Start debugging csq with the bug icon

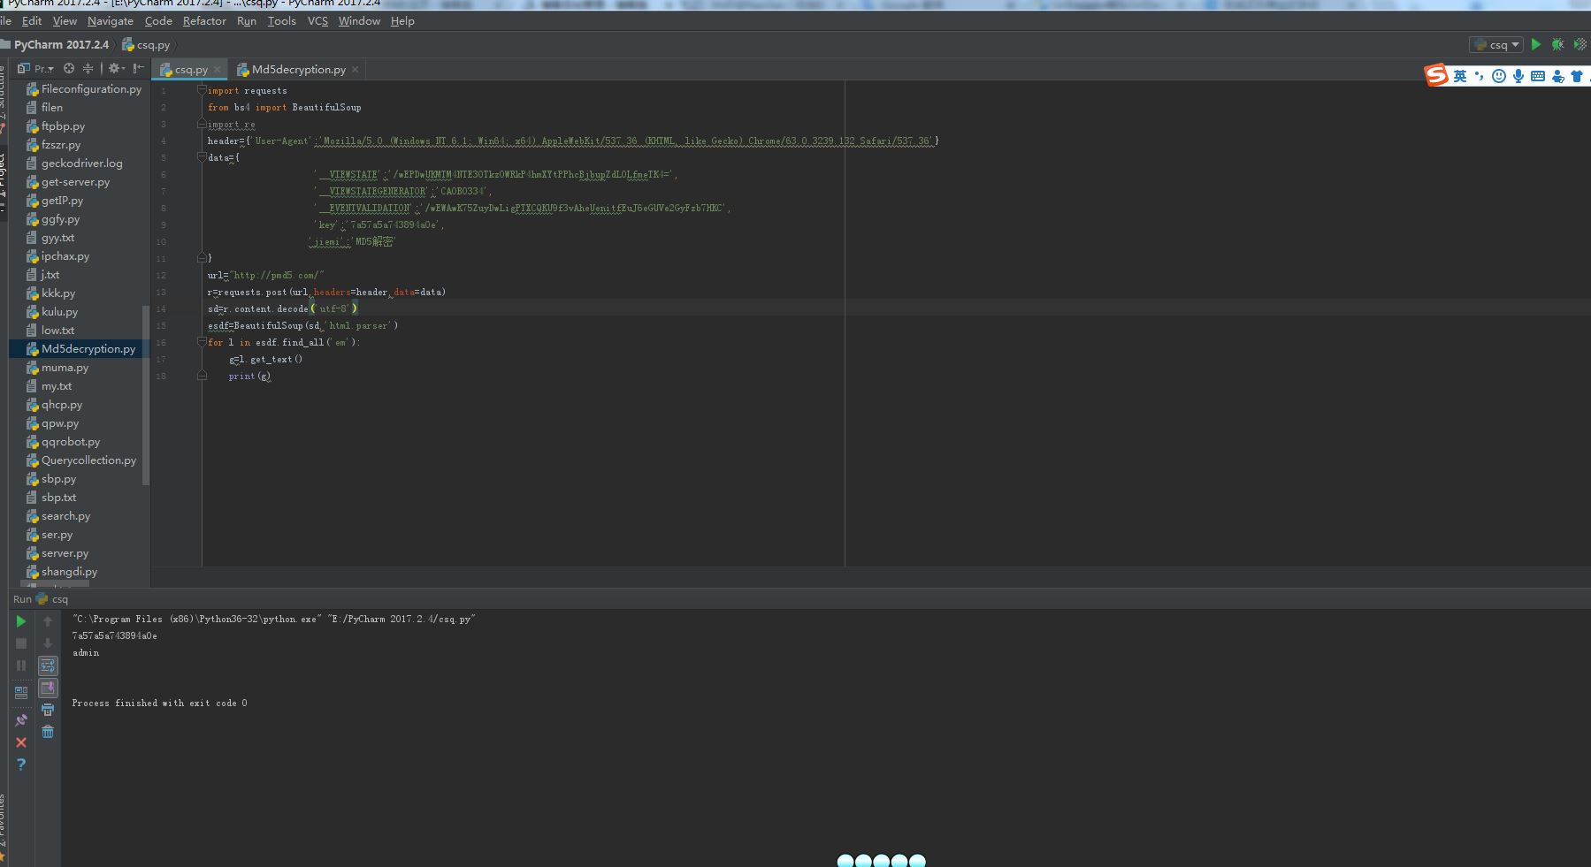tap(1557, 44)
